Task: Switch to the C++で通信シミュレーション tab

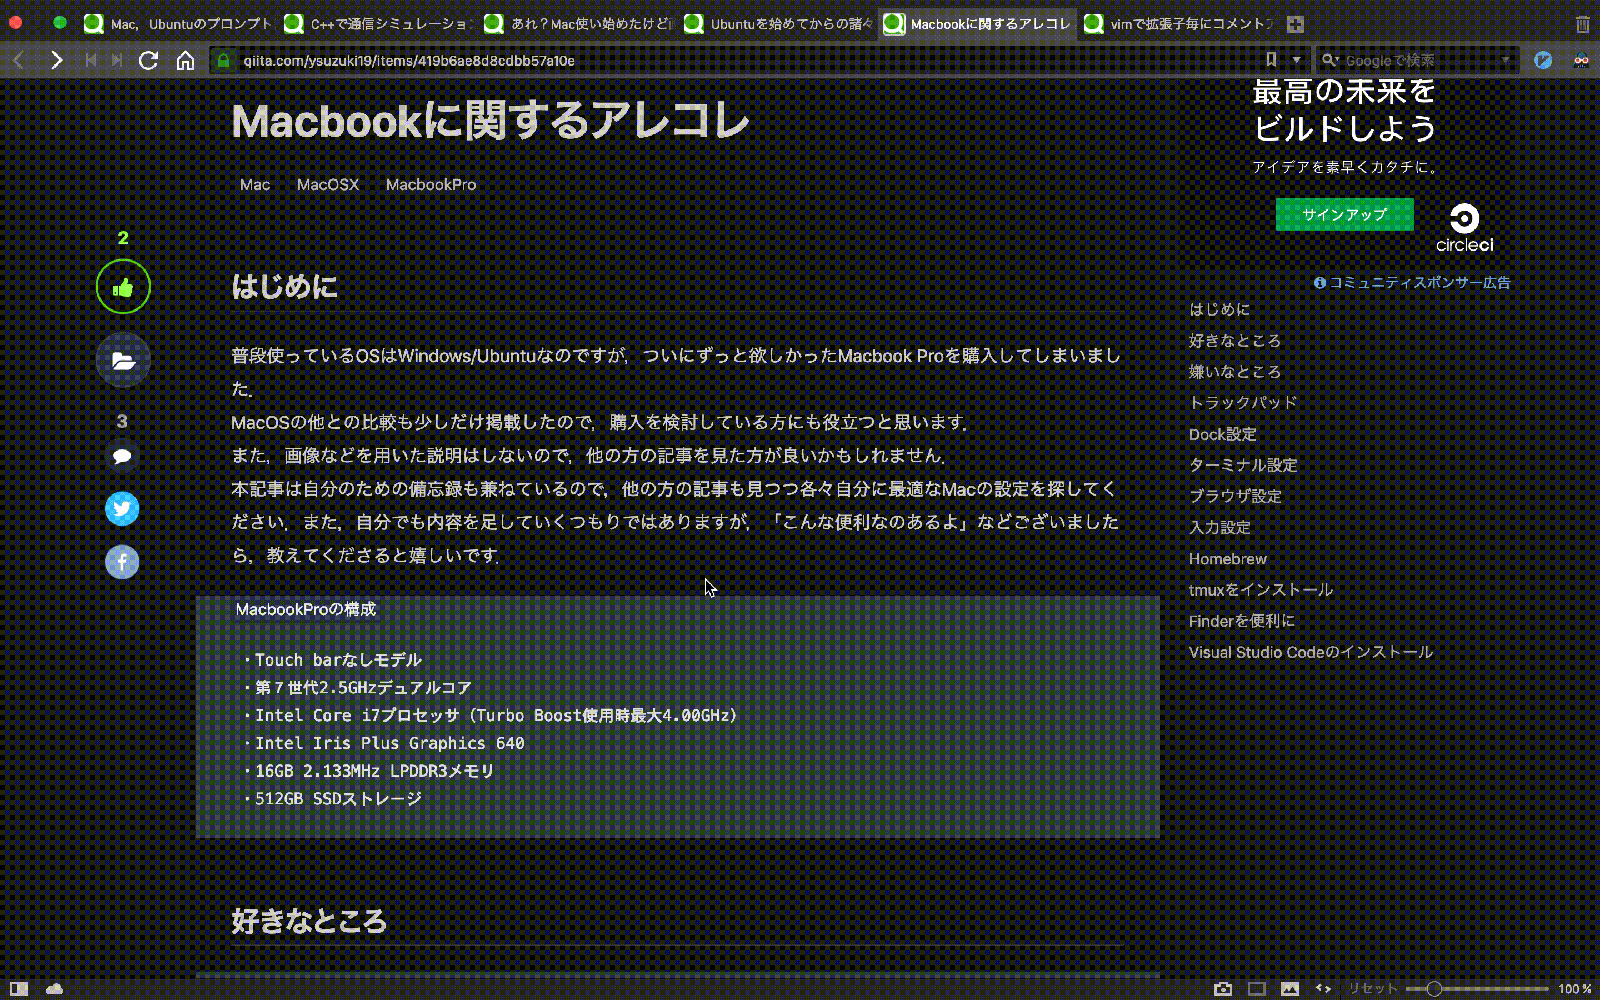Action: (379, 24)
